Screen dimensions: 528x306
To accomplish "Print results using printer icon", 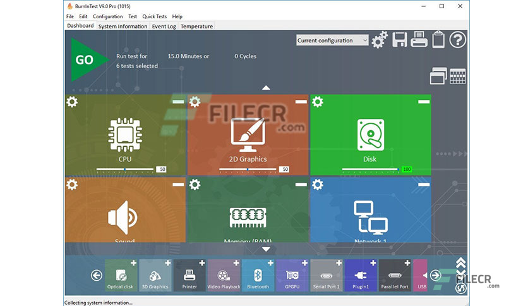I will pyautogui.click(x=419, y=39).
